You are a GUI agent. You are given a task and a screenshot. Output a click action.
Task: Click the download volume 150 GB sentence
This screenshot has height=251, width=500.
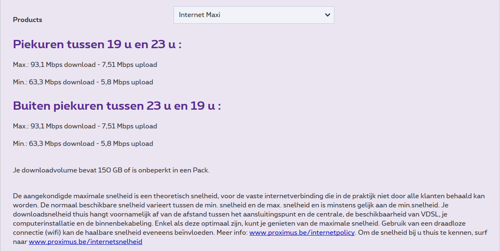111,170
